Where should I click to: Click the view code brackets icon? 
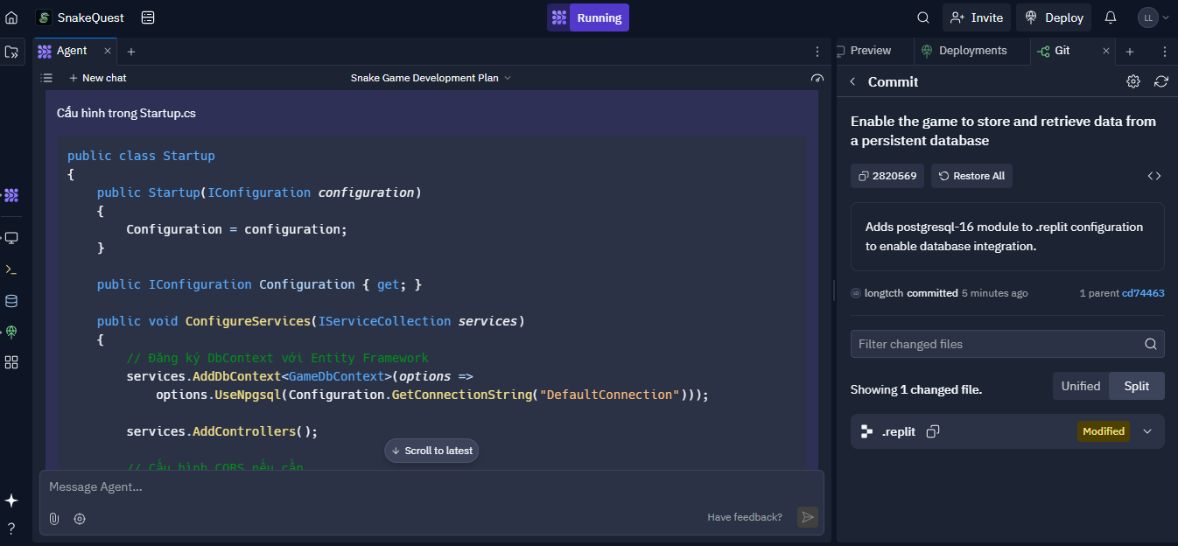pos(1154,176)
